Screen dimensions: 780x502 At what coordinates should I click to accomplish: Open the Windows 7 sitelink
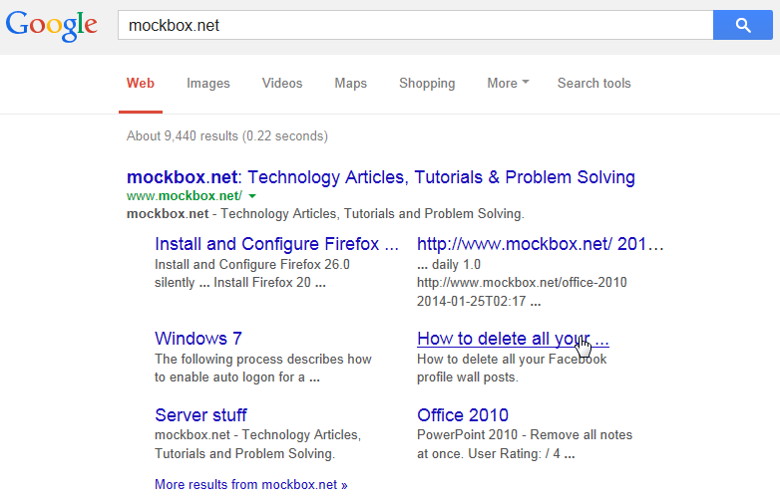197,339
